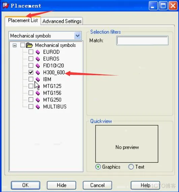Select the FID10X20 tree entry

point(53,66)
